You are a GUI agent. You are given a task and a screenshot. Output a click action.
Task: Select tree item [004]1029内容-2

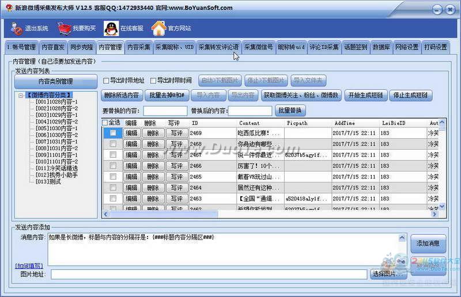[56, 121]
